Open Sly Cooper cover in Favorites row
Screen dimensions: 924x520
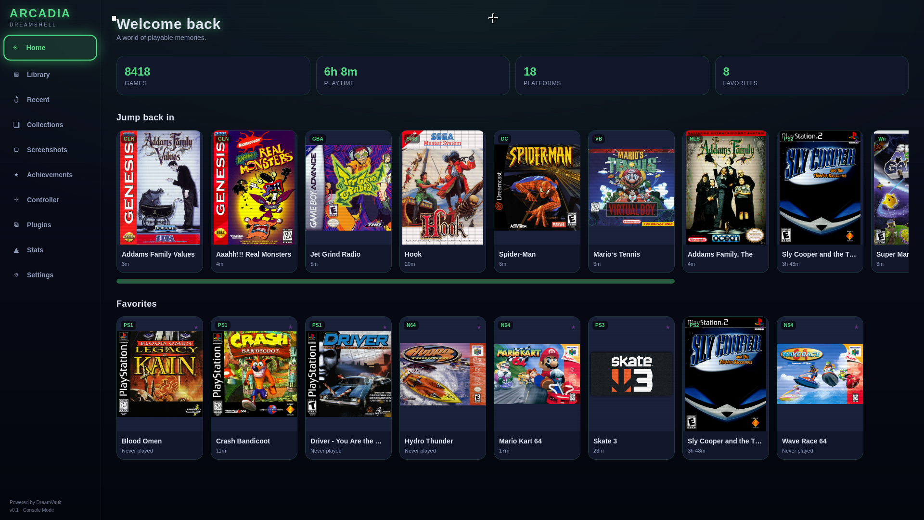726,374
